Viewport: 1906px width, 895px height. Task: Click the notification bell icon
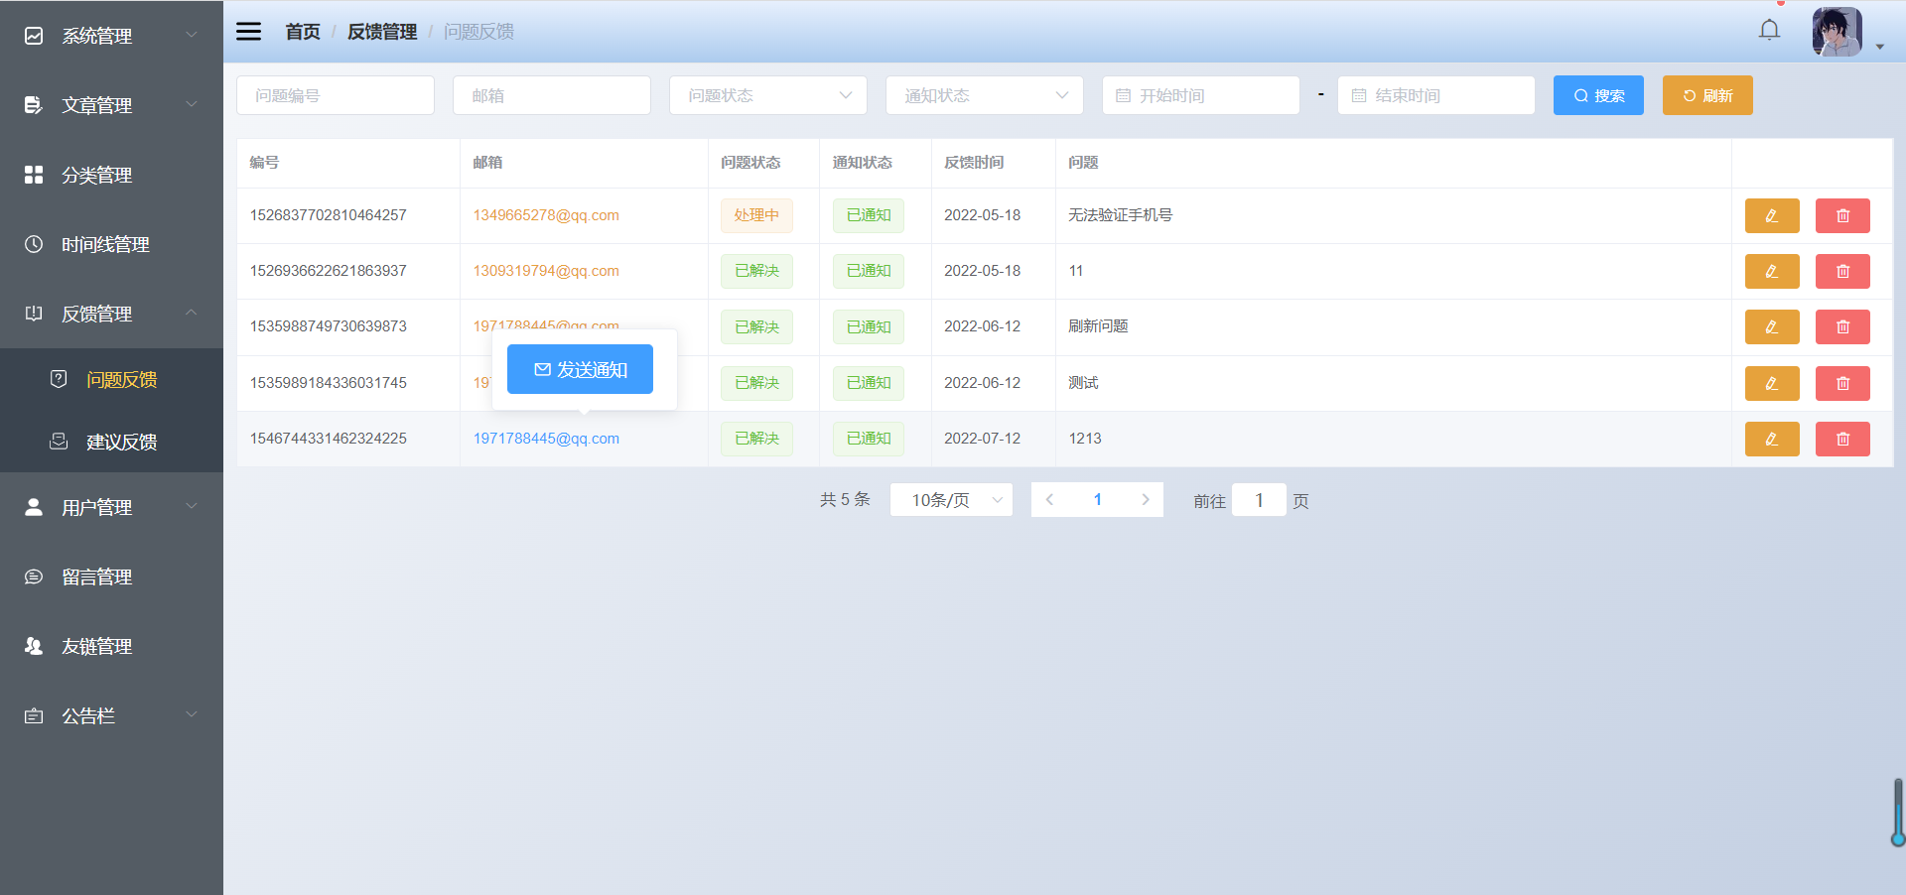pos(1769,30)
